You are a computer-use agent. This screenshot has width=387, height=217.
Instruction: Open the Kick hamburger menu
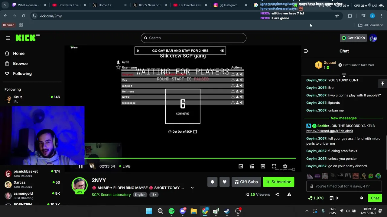click(8, 38)
